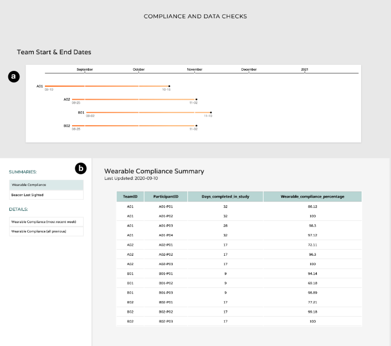Click Wearable_compliance_percentage column header
391x346 pixels.
point(312,197)
